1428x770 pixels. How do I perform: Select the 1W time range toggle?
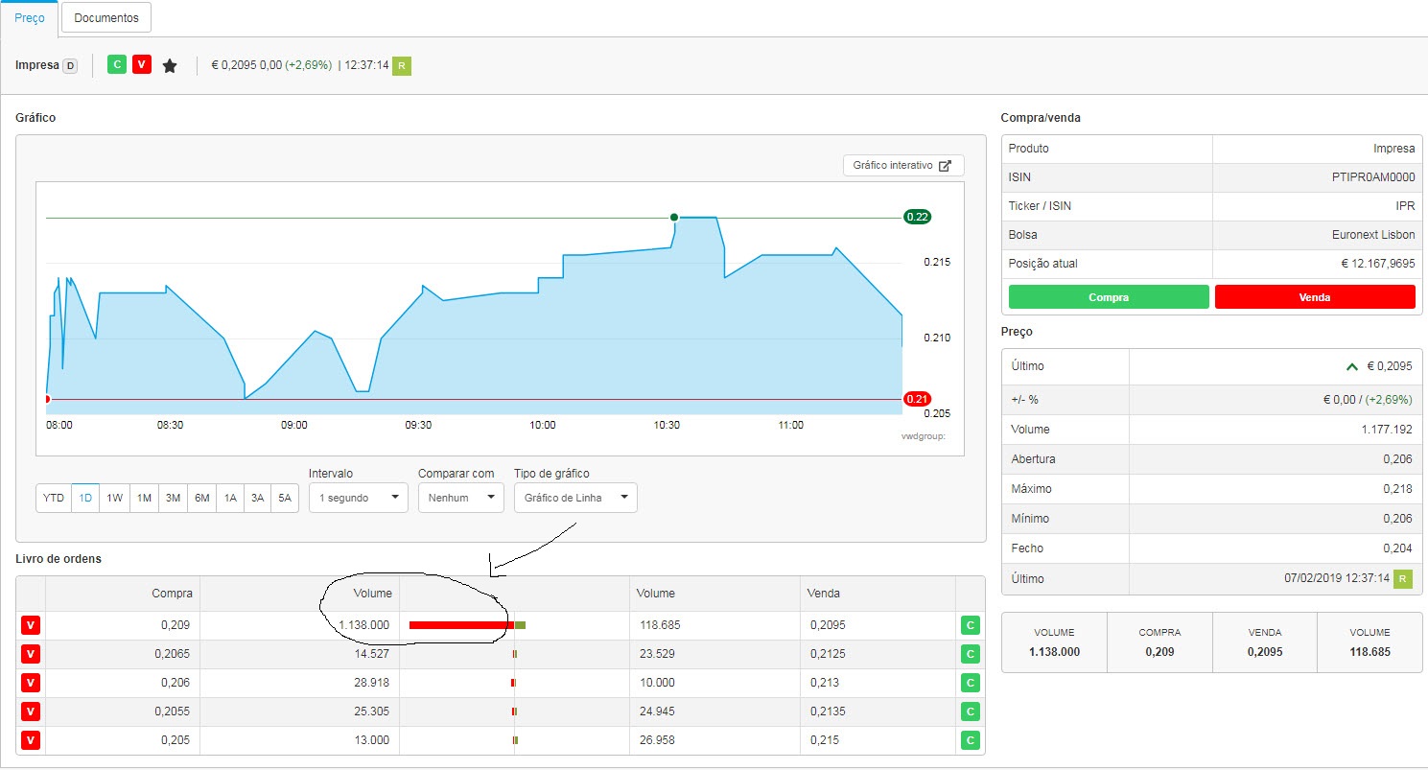click(114, 498)
